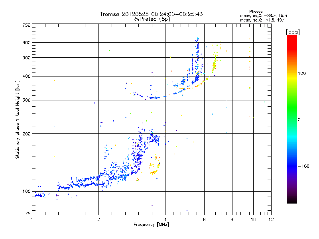The image size is (319, 239).
Task: Select the 'Phases' header text
Action: 256,12
